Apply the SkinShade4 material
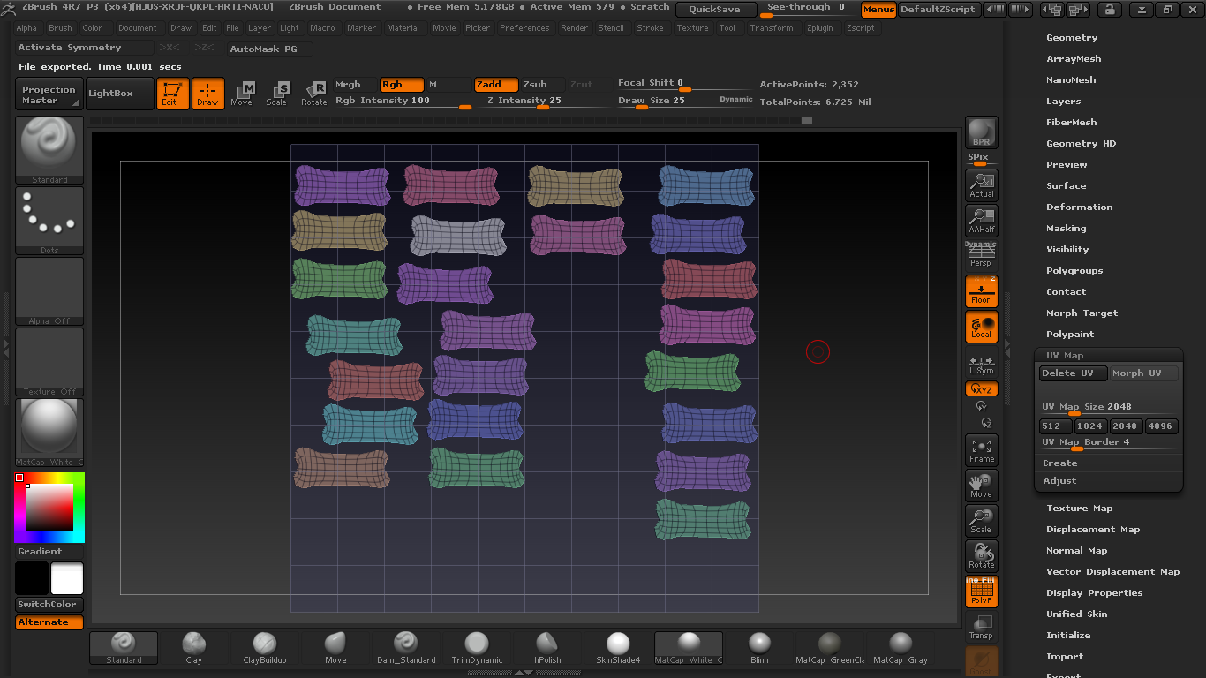Image resolution: width=1206 pixels, height=678 pixels. pos(618,648)
